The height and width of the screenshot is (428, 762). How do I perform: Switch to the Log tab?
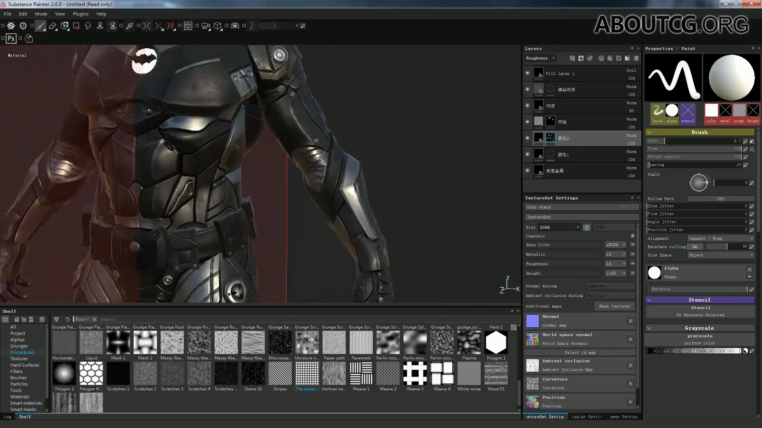point(8,417)
